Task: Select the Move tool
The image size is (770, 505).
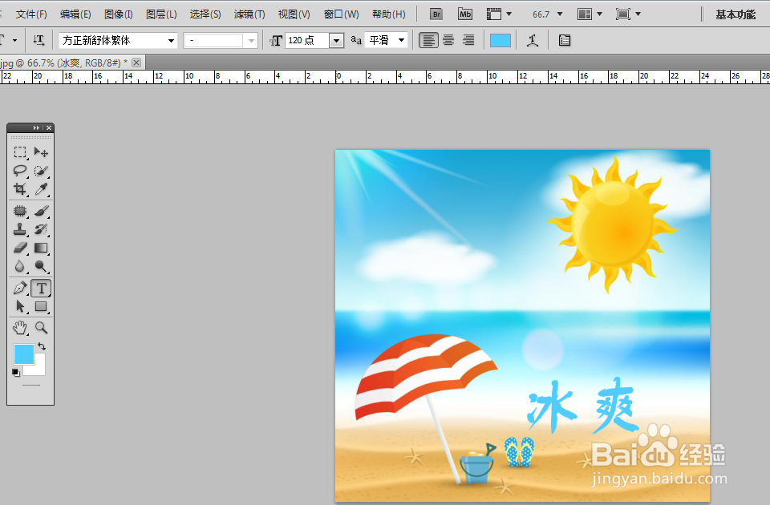Action: pyautogui.click(x=42, y=152)
